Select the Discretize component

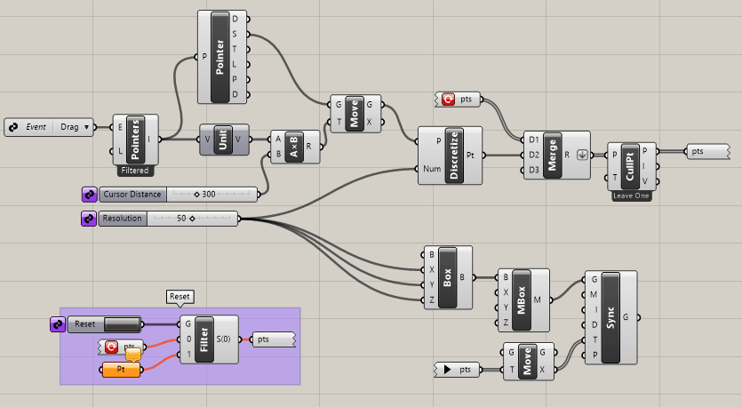click(x=453, y=155)
